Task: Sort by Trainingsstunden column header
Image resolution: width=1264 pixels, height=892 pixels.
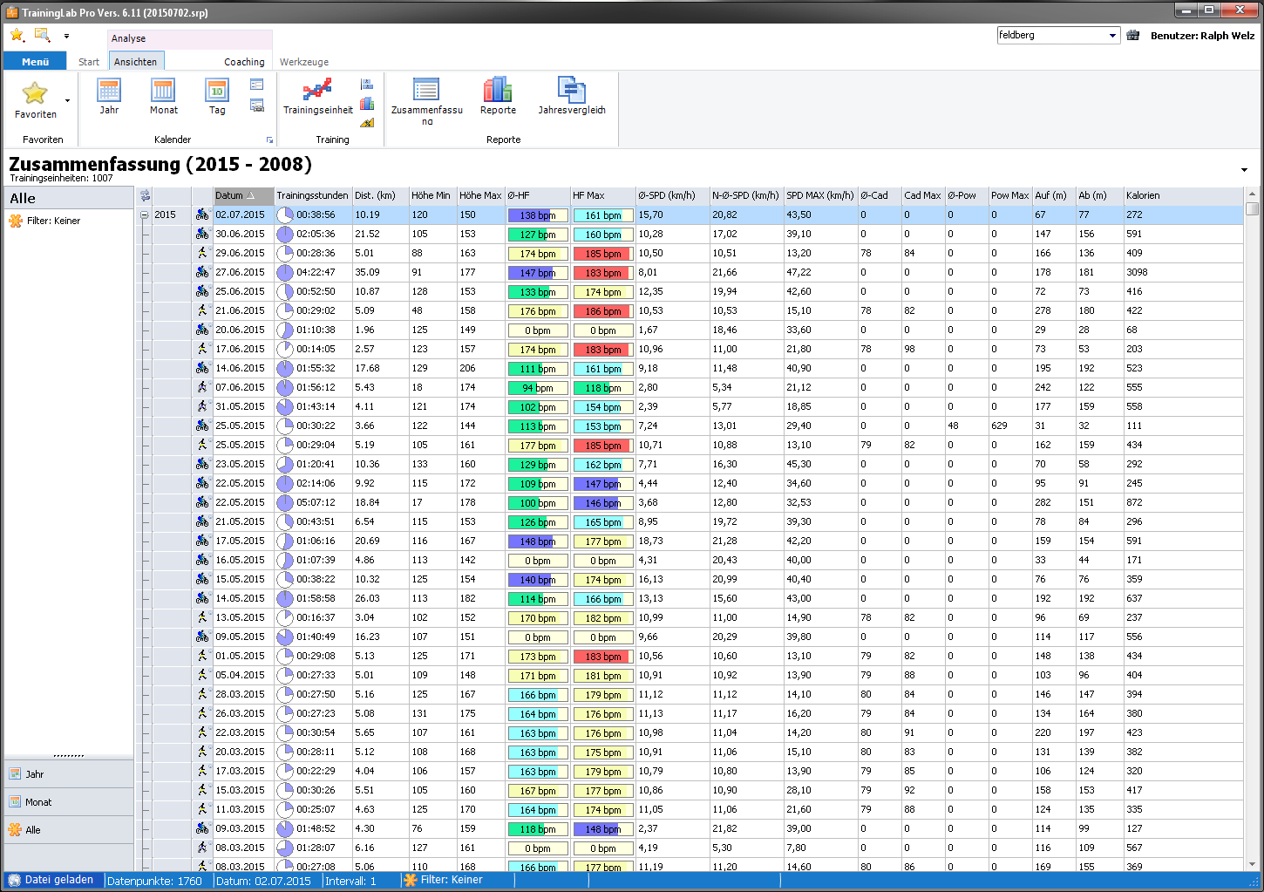Action: (x=313, y=195)
